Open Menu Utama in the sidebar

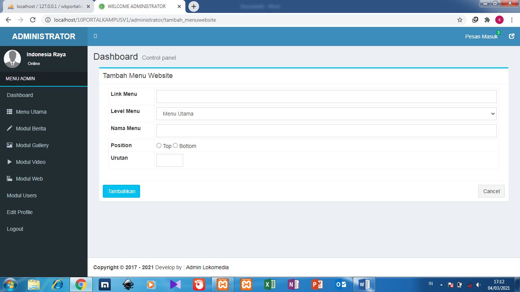[31, 112]
